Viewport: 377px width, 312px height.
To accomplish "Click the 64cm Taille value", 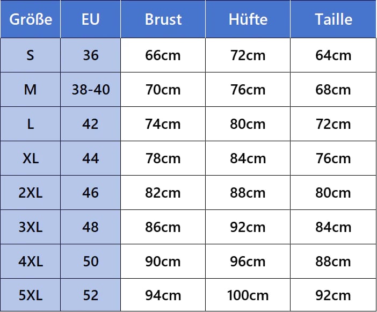I will pyautogui.click(x=334, y=55).
